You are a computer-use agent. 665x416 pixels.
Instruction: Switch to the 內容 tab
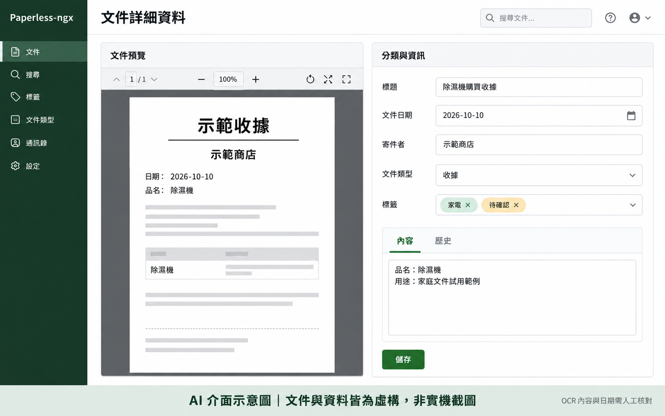(x=405, y=241)
